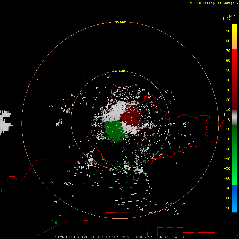The width and height of the screenshot is (239, 239).
Task: Click the 20 value on the velocity scale
Action: pyautogui.click(x=228, y=100)
